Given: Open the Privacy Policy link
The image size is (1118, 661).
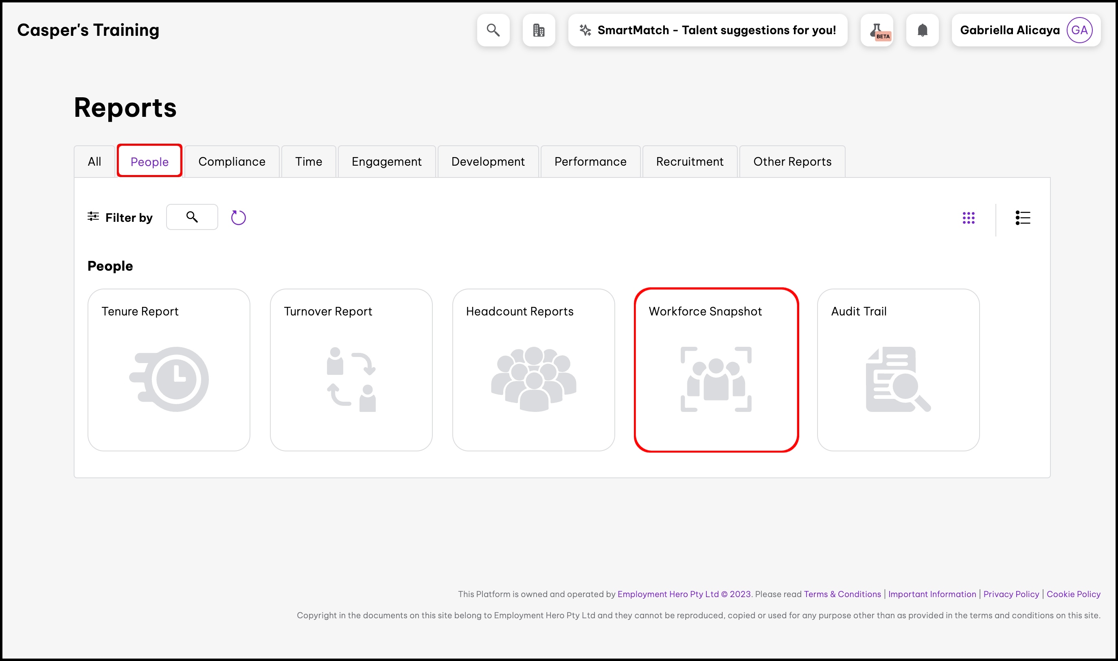Looking at the screenshot, I should pyautogui.click(x=1011, y=594).
